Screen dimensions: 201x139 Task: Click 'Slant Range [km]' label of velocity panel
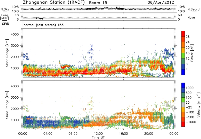(x=7, y=105)
